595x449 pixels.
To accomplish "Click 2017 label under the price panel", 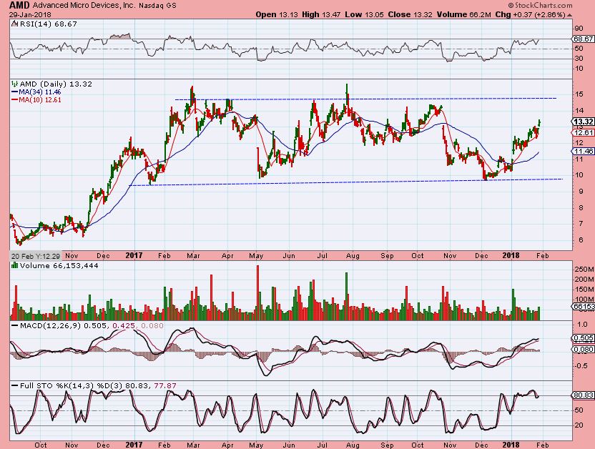I will coord(134,255).
